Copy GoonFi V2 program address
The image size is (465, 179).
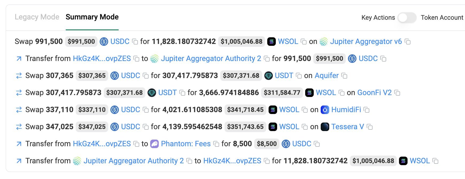397,93
